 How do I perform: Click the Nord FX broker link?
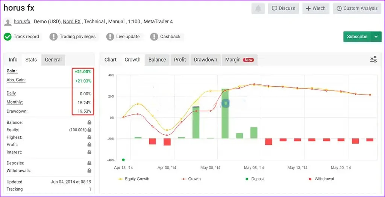(x=71, y=22)
